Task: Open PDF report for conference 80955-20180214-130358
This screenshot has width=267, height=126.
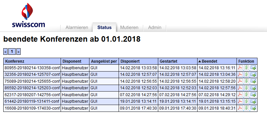Action: 240,68
